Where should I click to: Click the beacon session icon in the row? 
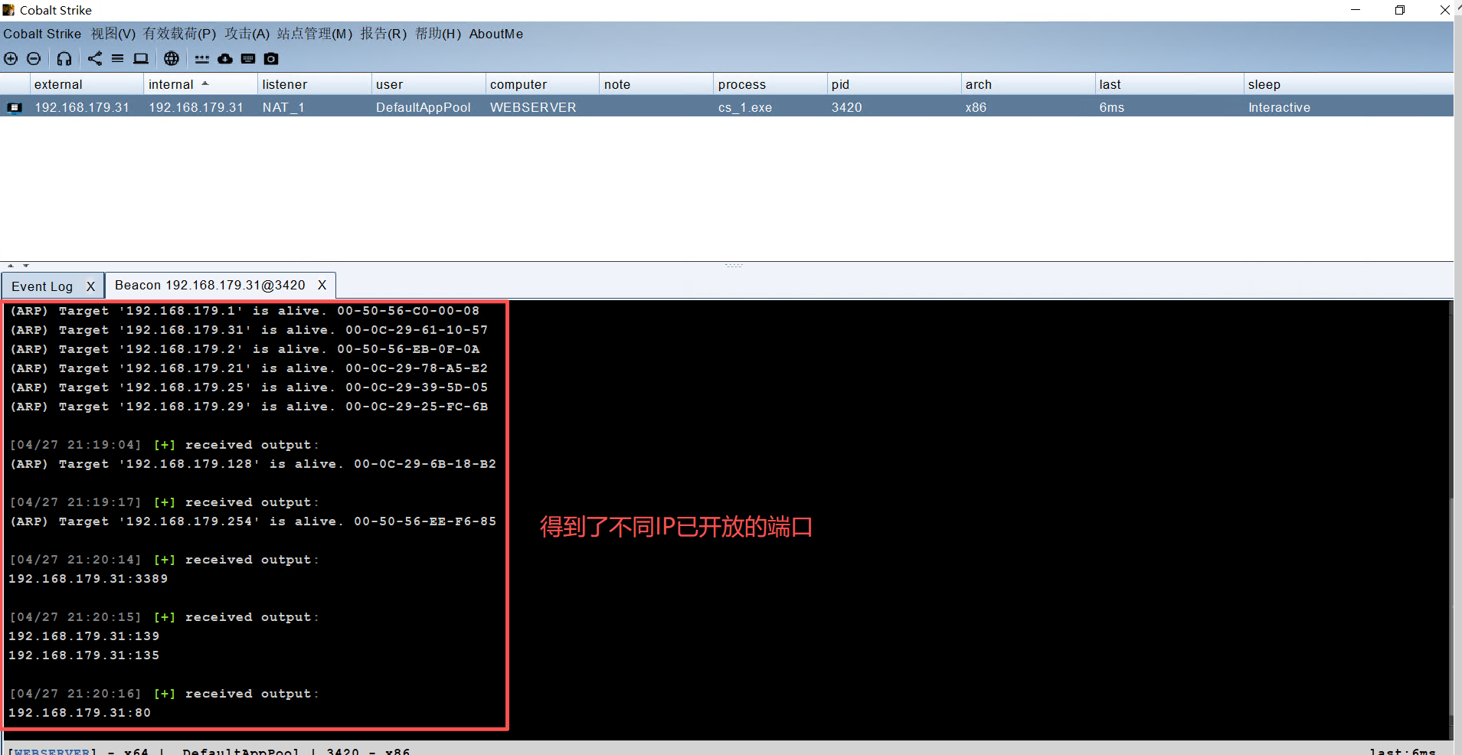pos(15,107)
